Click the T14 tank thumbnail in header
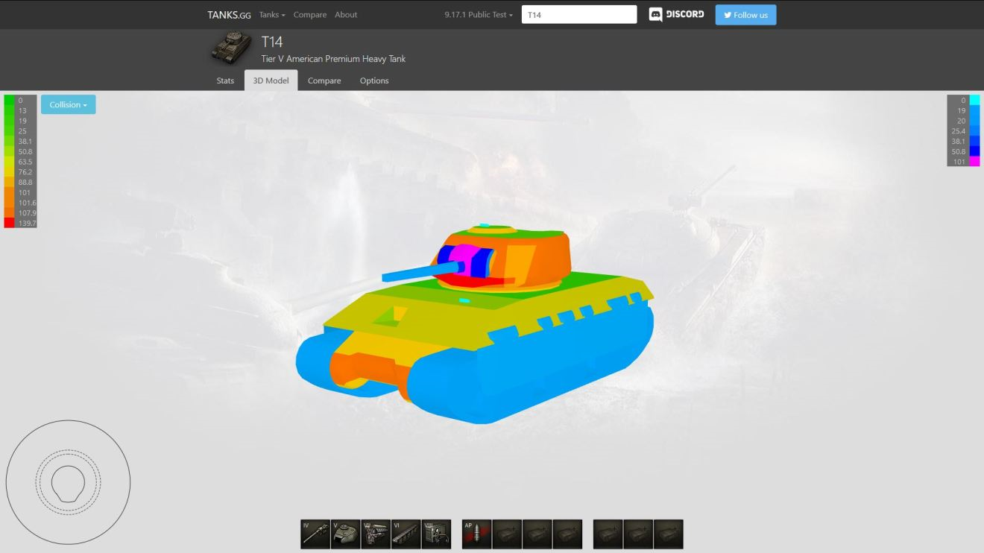984x553 pixels. (x=230, y=48)
